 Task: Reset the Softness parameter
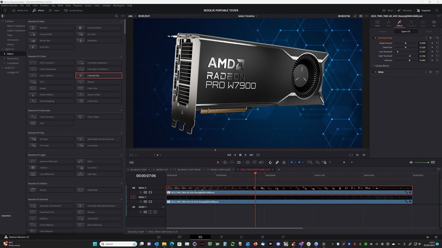point(437,60)
